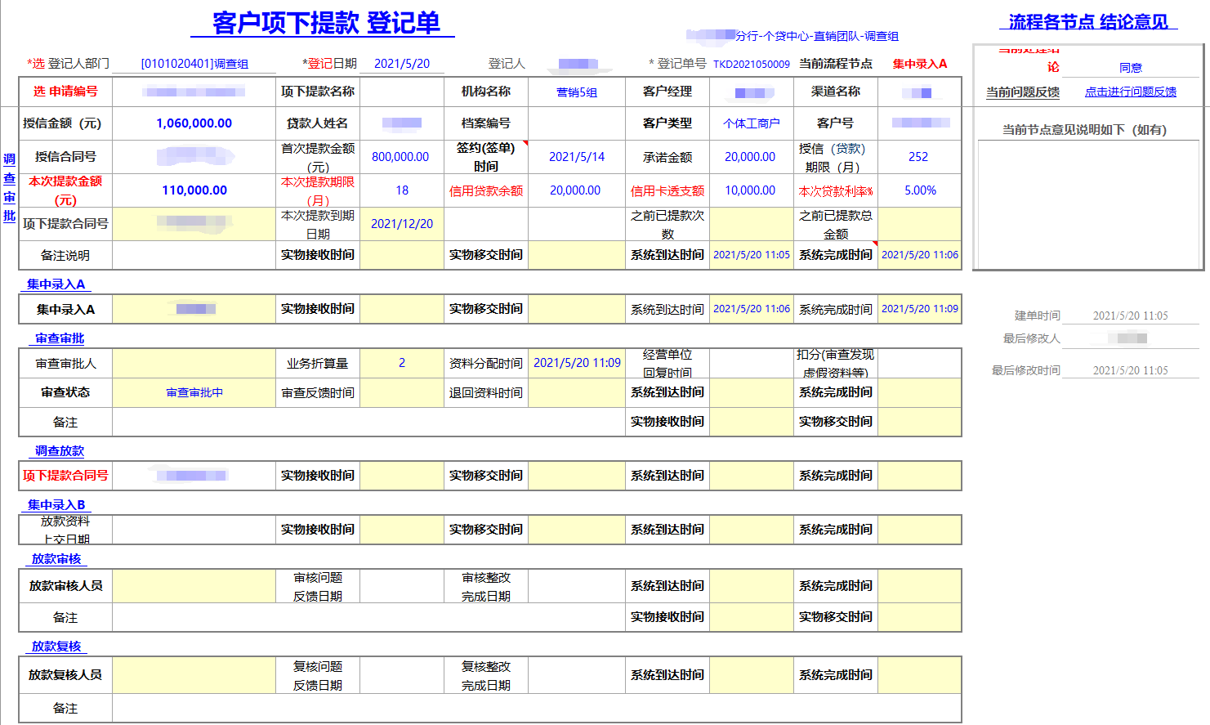Click the 签约时间 value 2021/5/14
Screen dimensions: 1210x725
[x=577, y=157]
